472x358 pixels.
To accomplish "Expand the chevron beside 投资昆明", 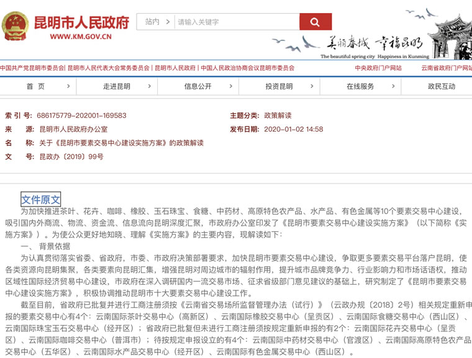I will coord(312,86).
